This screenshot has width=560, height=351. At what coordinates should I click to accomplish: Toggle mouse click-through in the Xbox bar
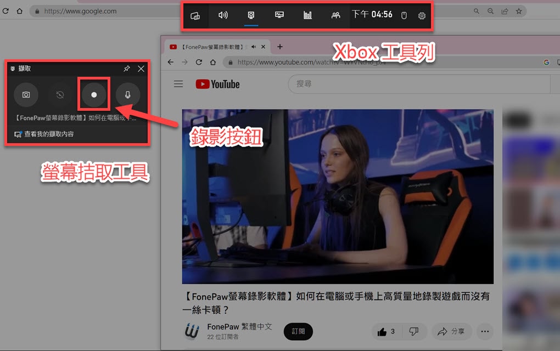404,15
